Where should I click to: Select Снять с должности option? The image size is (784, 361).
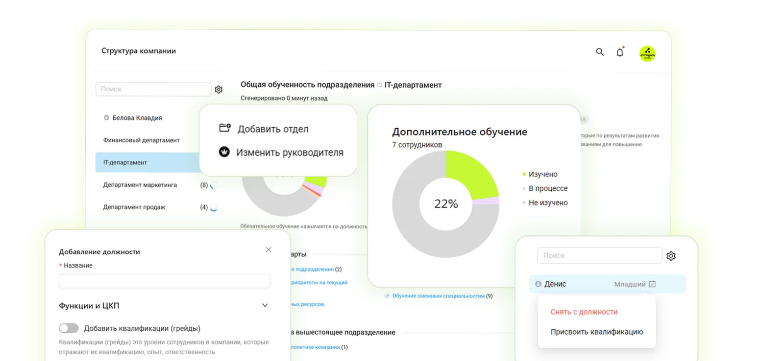pos(584,312)
